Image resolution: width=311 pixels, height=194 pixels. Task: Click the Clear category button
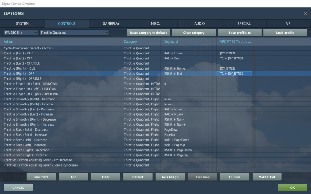click(x=194, y=33)
